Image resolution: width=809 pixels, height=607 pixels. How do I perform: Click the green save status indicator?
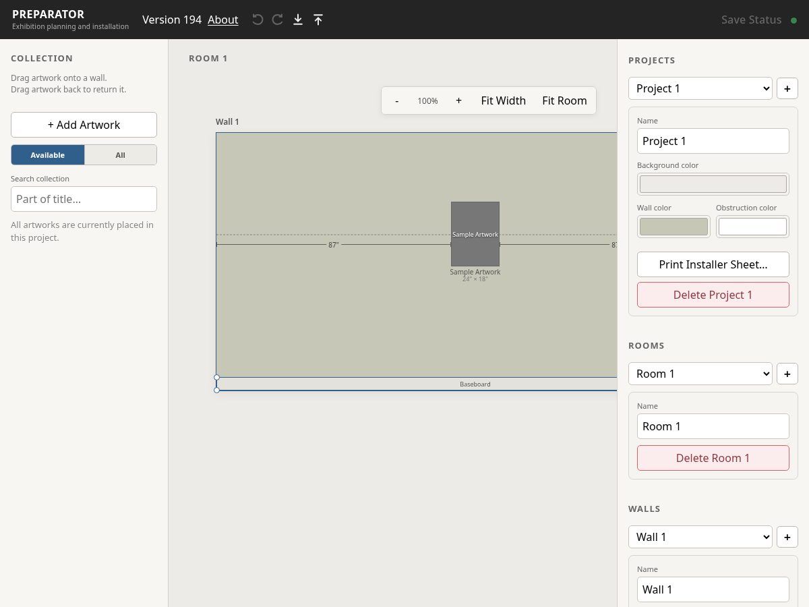[794, 20]
